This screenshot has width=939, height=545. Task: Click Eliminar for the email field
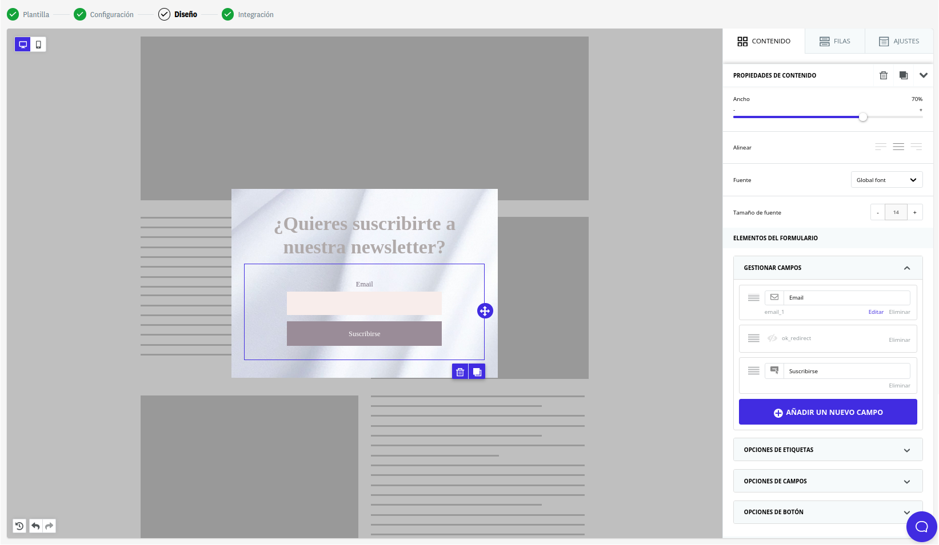pyautogui.click(x=899, y=312)
